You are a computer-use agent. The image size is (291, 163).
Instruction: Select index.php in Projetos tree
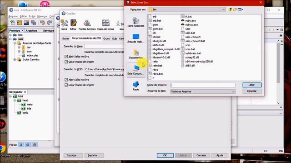point(30,55)
